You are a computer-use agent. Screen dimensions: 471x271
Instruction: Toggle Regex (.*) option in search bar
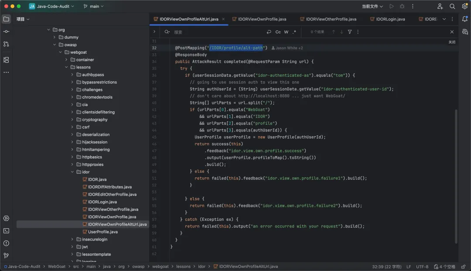point(294,32)
